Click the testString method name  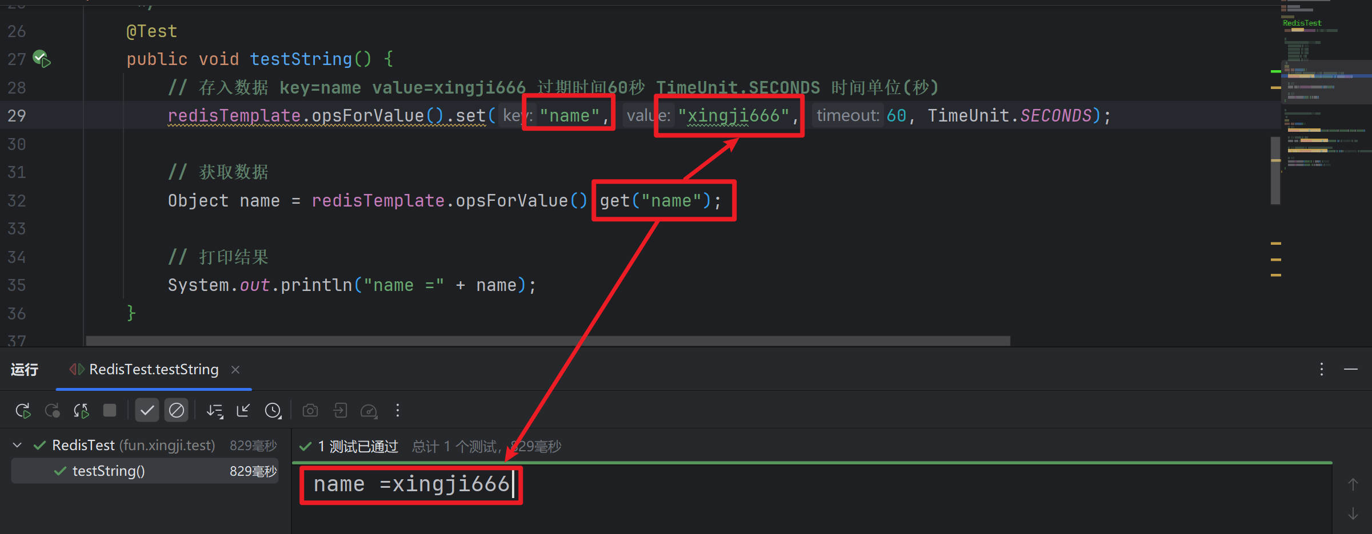(x=301, y=59)
